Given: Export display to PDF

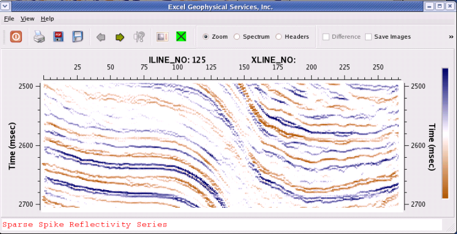Looking at the screenshot, I should click(x=58, y=37).
